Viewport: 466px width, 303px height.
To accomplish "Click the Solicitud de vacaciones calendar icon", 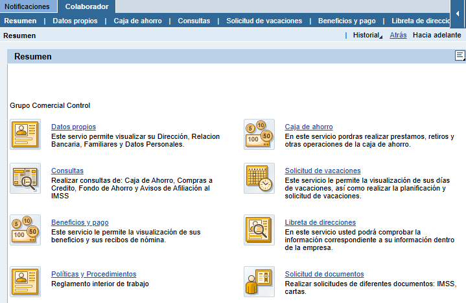I will tap(259, 178).
